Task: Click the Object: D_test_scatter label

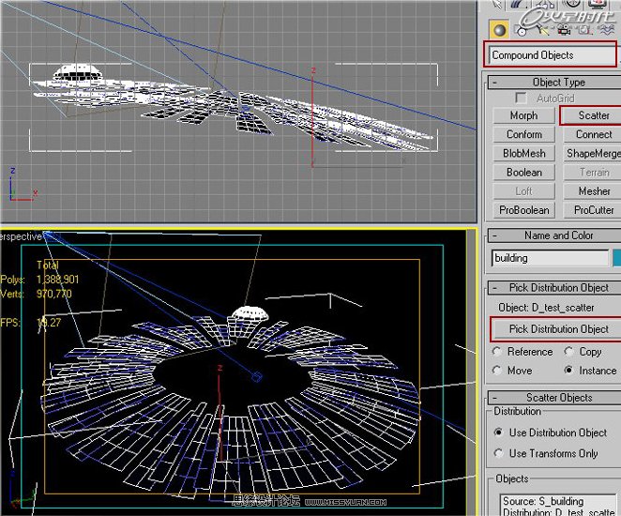Action: (546, 308)
